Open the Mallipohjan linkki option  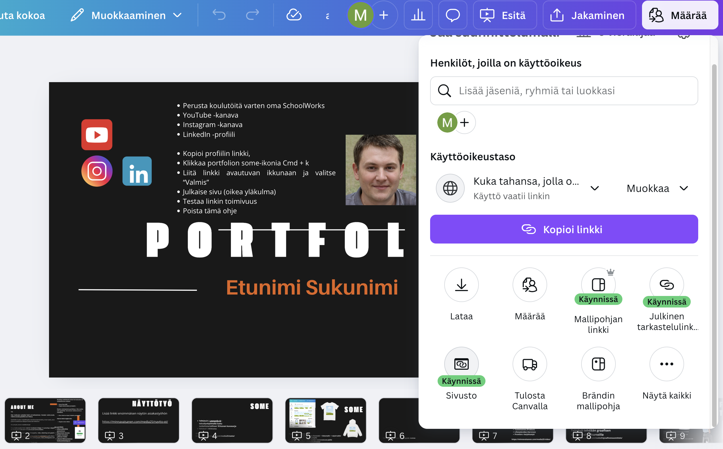598,285
